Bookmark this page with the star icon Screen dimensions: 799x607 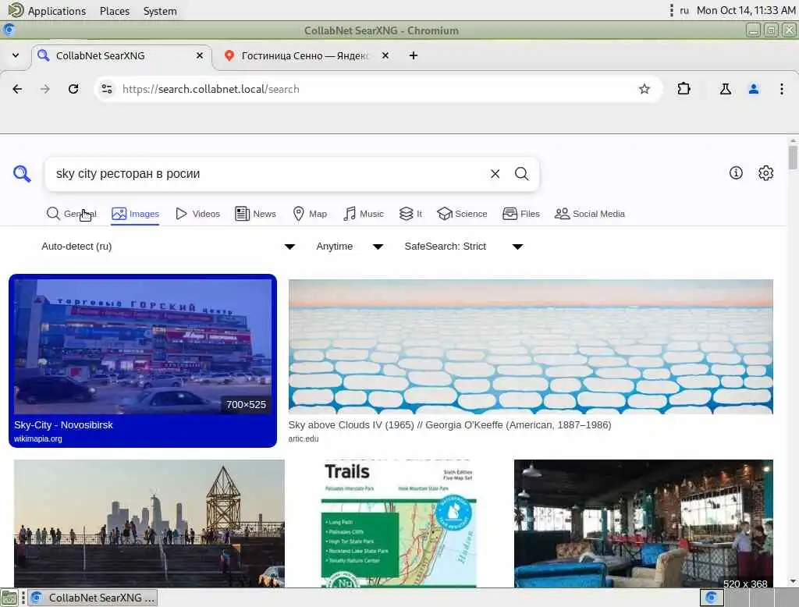644,89
